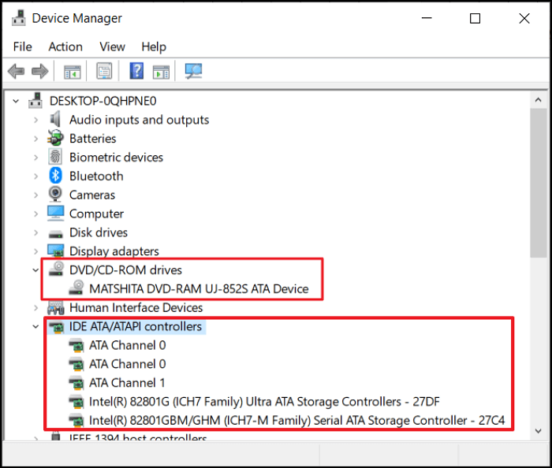Expand the Human Interface Devices category

tap(36, 307)
